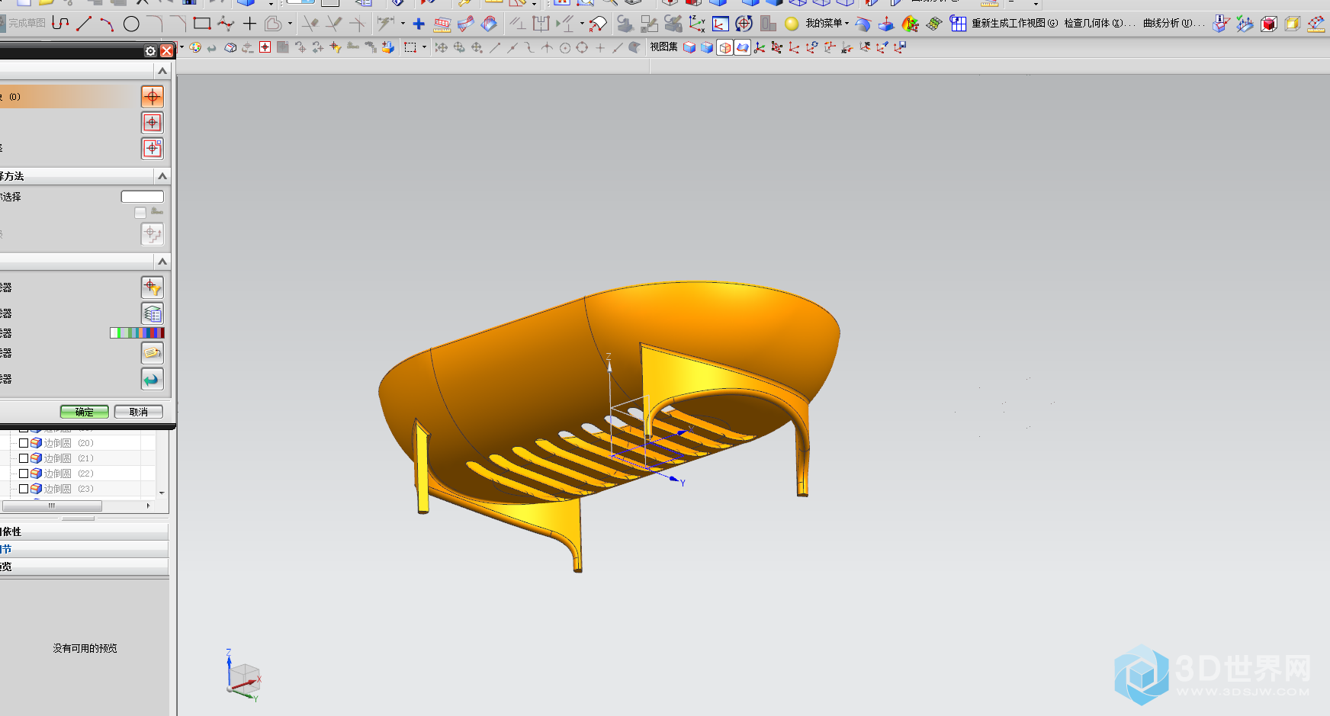Expand the 览 preview panel header
The image size is (1330, 716).
[x=84, y=567]
